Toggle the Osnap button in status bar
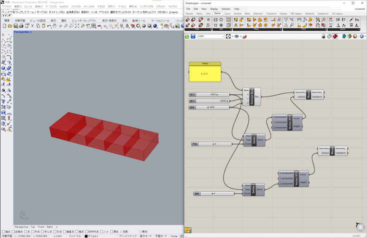367x238 pixels. (174, 236)
